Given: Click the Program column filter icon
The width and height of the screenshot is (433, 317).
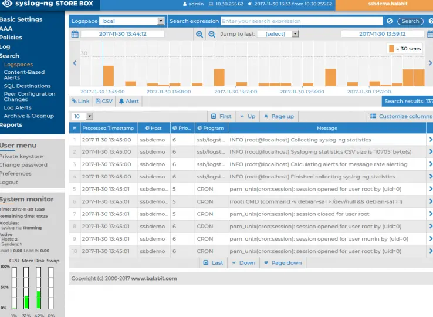Looking at the screenshot, I should coord(199,128).
